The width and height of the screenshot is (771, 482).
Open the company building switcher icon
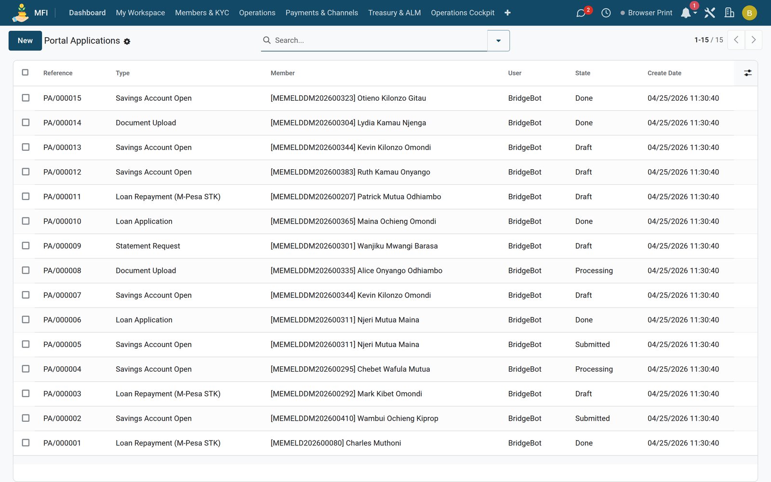coord(730,13)
